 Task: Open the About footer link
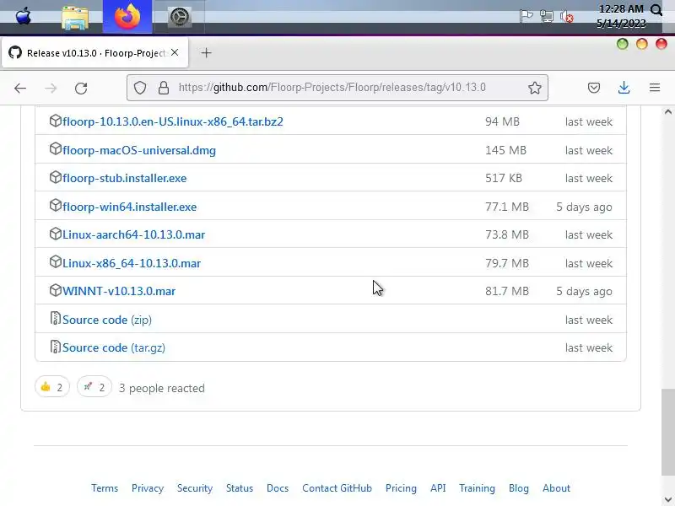coord(557,488)
